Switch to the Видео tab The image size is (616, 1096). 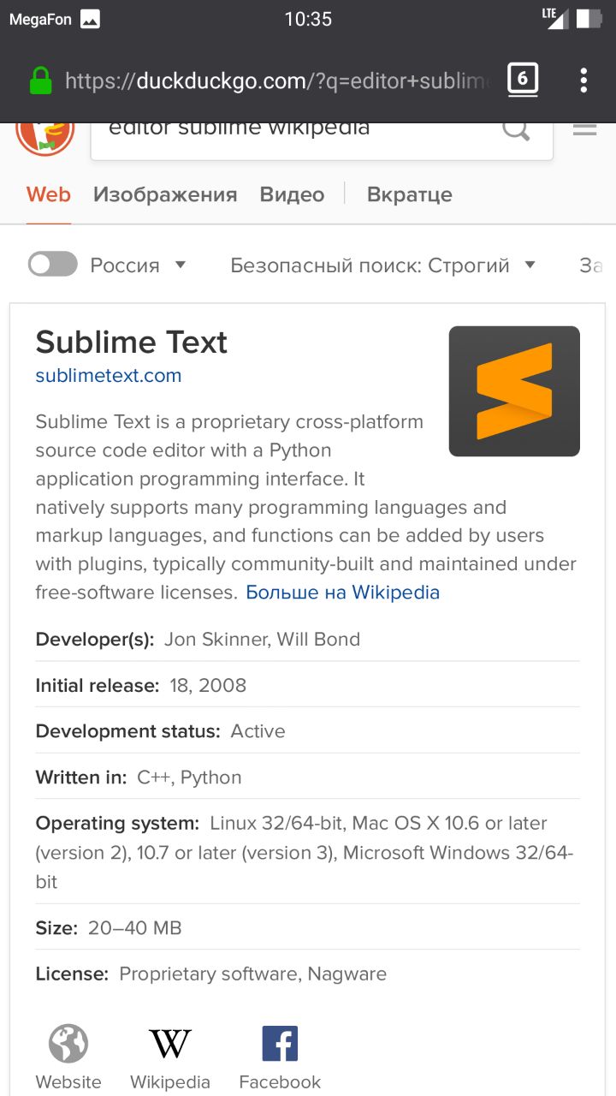tap(292, 195)
